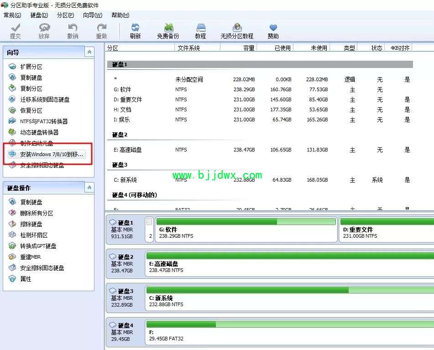Open 属性 properties under 硬盘操作
This screenshot has height=350, width=434.
[x=20, y=279]
